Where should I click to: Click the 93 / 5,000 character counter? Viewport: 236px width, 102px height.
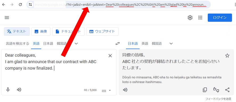(90, 90)
